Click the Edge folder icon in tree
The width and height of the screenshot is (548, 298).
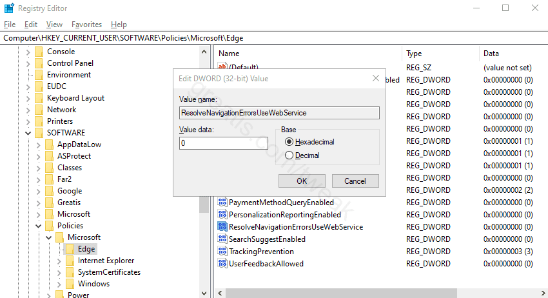tap(70, 249)
